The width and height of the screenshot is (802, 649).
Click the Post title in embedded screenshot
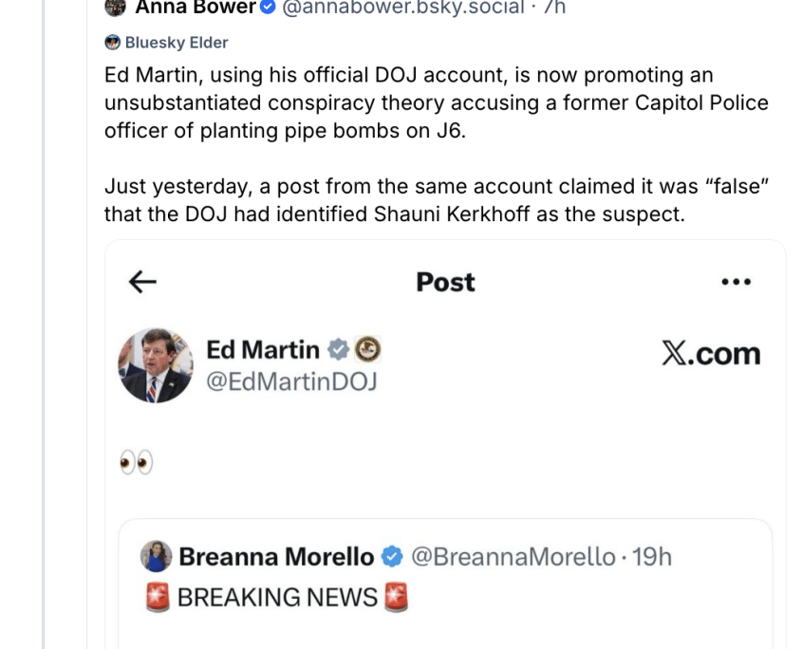(445, 282)
